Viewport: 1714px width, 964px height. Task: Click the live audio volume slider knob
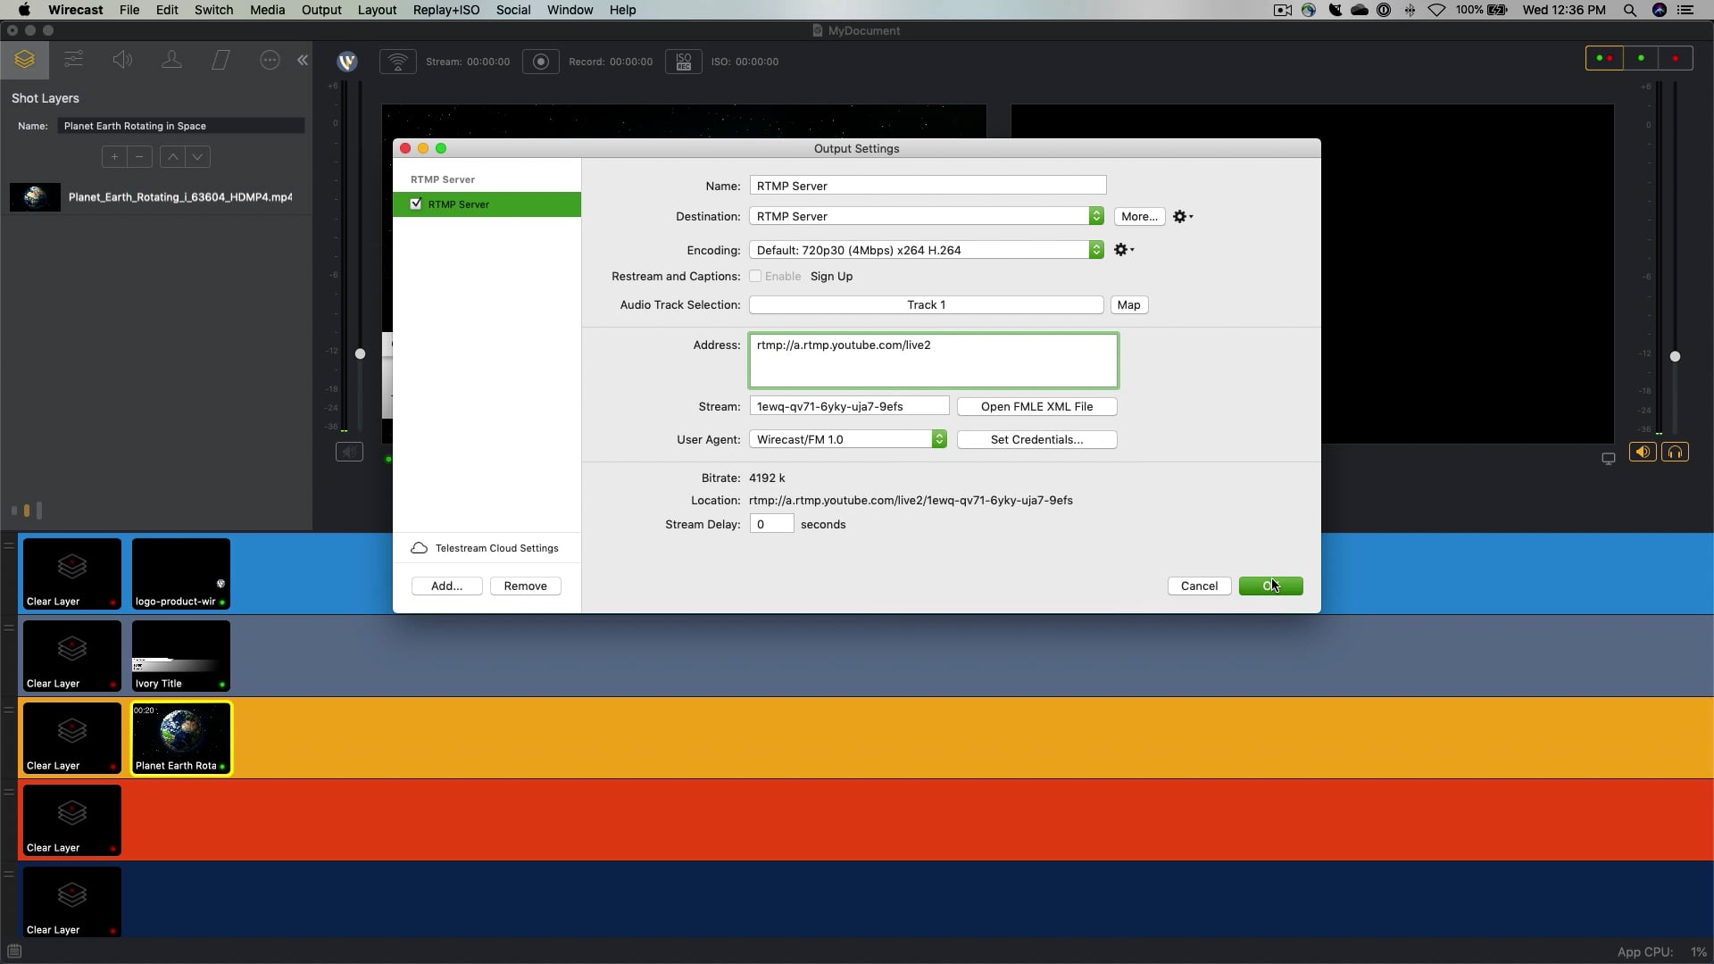(1675, 356)
